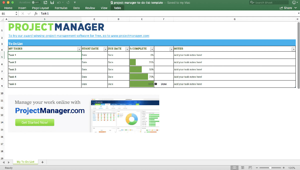Click the formula bar containing Task 1
The width and height of the screenshot is (300, 170).
point(167,13)
